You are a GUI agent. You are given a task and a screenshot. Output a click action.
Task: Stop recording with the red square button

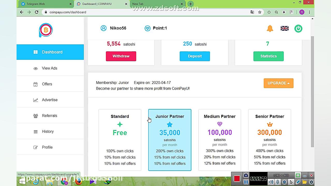tap(237, 179)
